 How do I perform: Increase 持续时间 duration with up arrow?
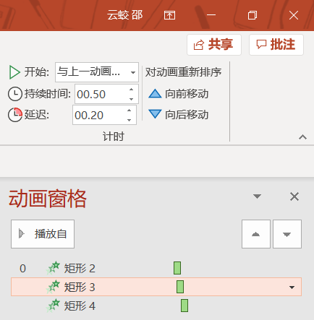coord(131,90)
